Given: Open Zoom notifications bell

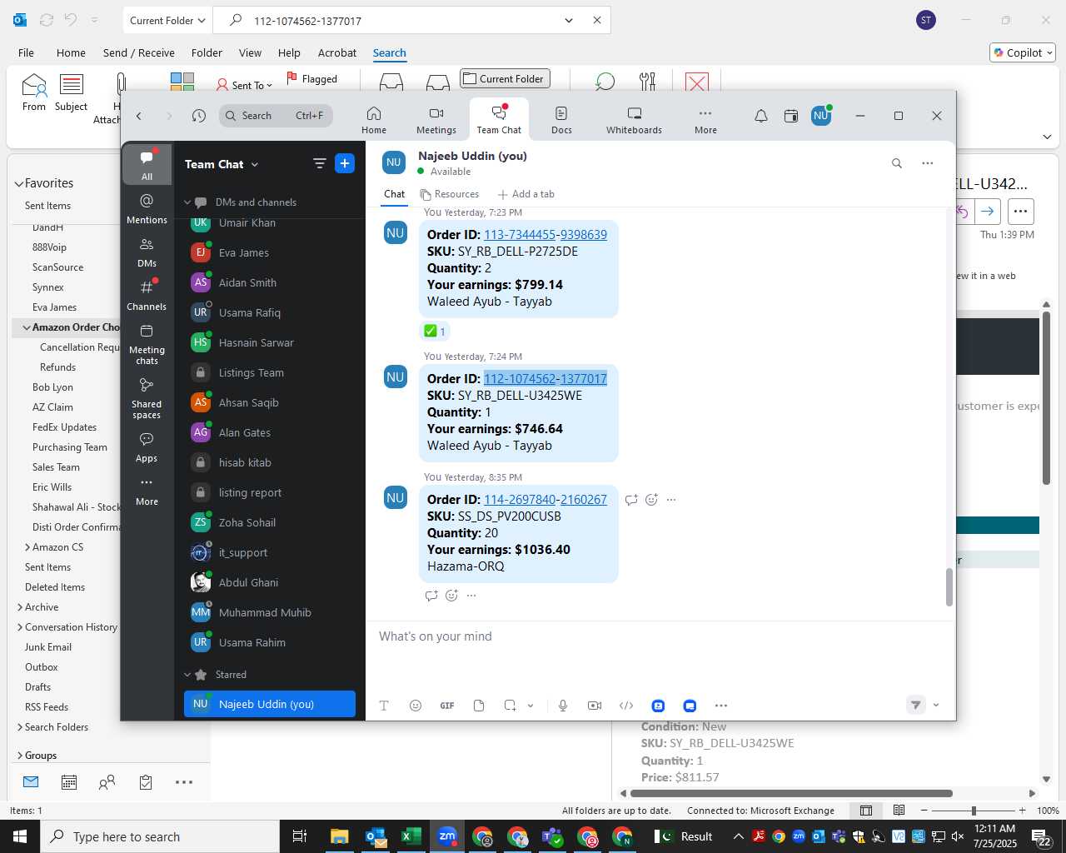Looking at the screenshot, I should point(760,116).
